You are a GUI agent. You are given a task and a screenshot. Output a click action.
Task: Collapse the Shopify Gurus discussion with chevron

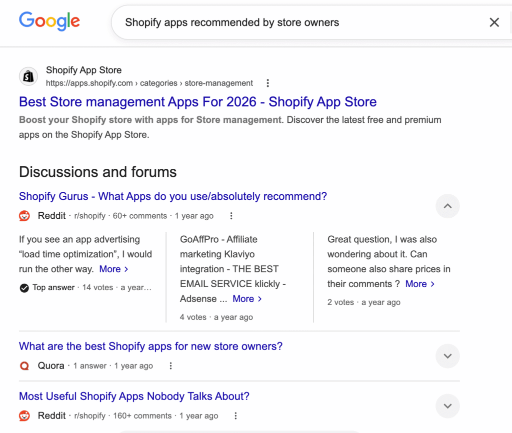447,206
